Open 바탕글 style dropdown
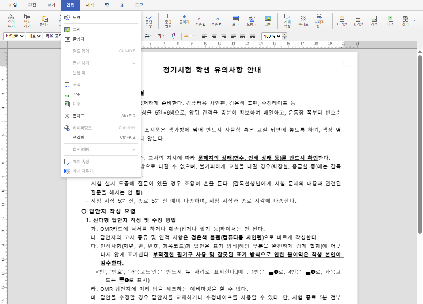Screen dimensions: 423x304 coord(14,36)
